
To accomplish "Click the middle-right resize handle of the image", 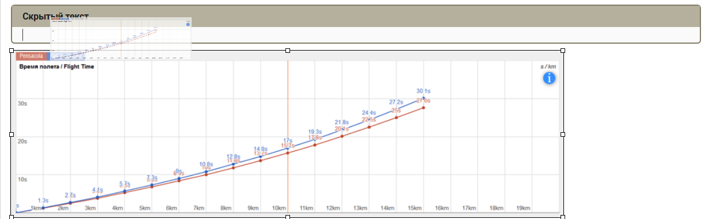I will click(563, 134).
